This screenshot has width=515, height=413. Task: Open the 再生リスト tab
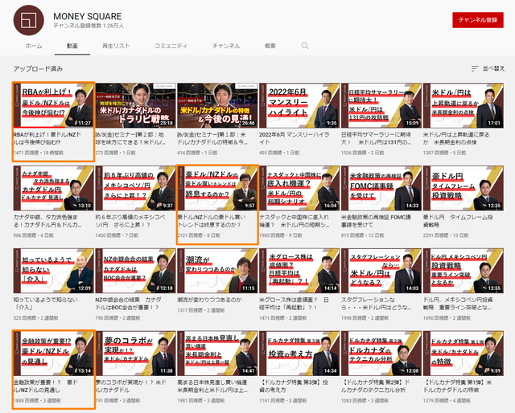(x=116, y=46)
